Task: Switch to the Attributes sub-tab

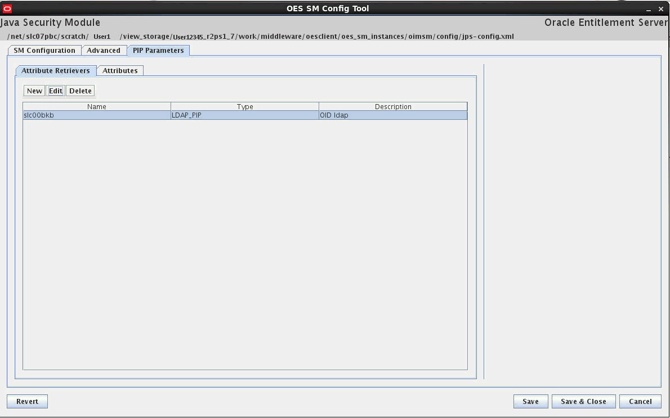Action: click(120, 70)
